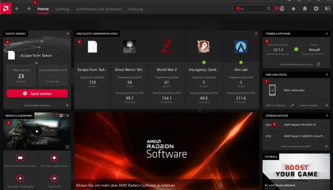The height and width of the screenshot is (190, 333).
Task: Play the media recording video
Action: pyautogui.click(x=37, y=131)
